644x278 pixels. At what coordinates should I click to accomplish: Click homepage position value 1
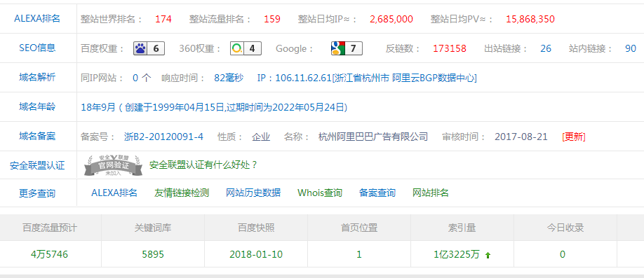pos(359,255)
